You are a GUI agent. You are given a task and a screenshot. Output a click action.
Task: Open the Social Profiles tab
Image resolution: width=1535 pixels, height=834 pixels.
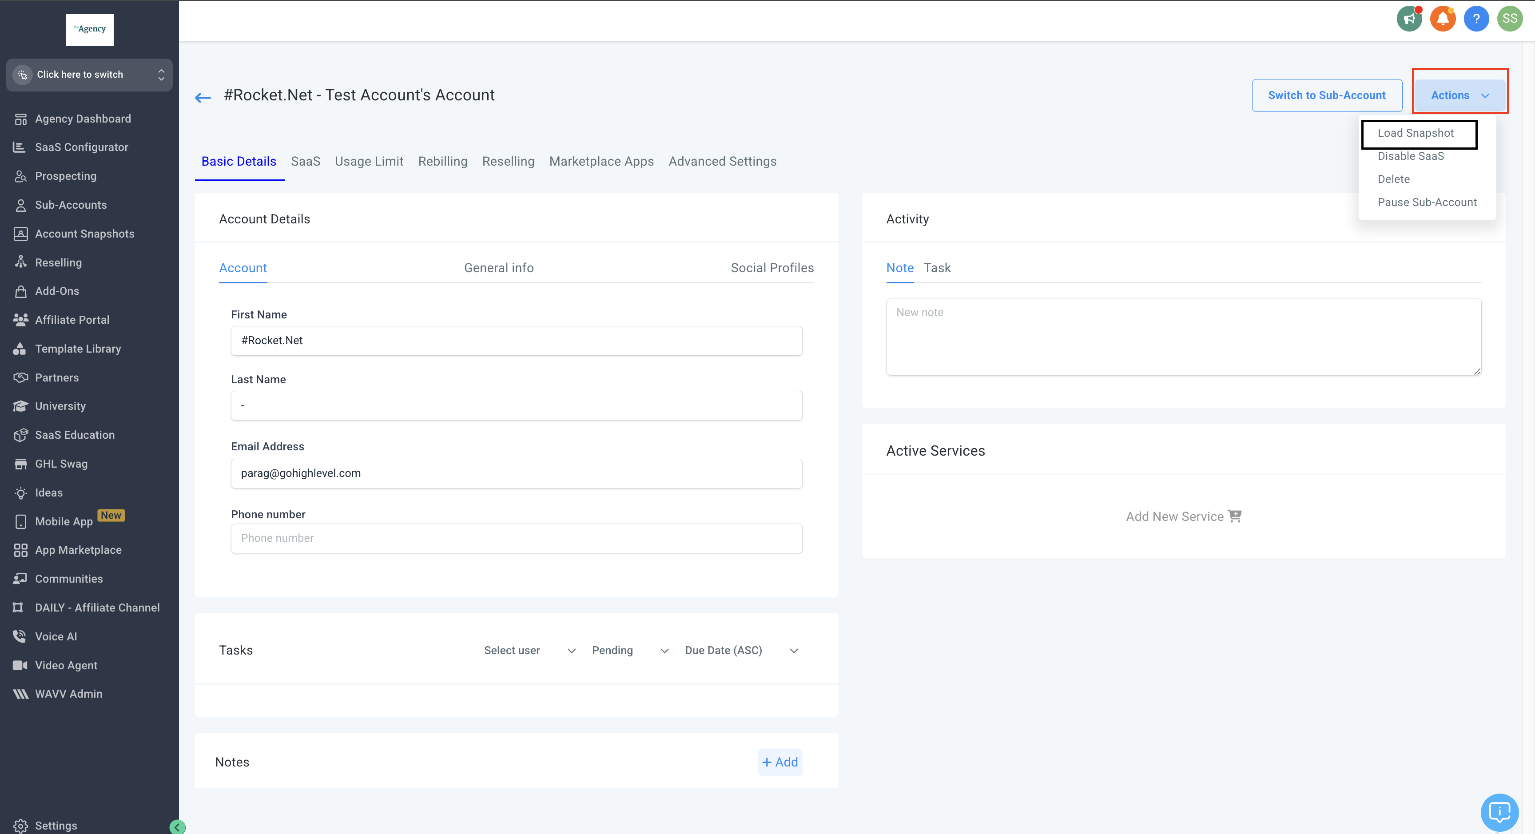(771, 268)
